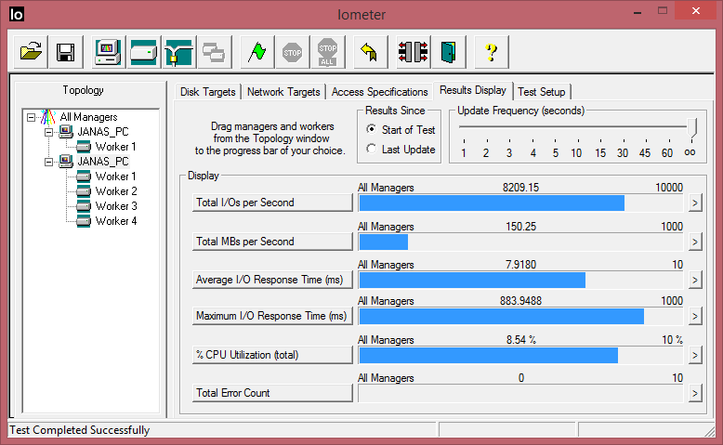Select the highlighted second JANAS_PC manager label

pos(103,162)
